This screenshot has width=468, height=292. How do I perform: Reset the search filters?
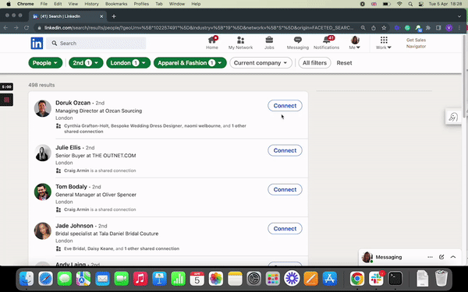pyautogui.click(x=344, y=63)
